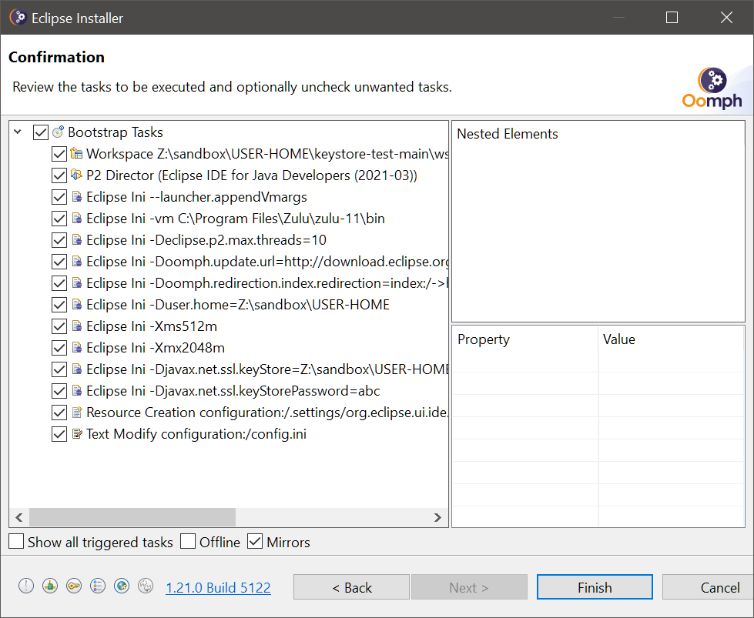Uncheck the Text Modify config.ini checkbox
The width and height of the screenshot is (754, 618).
59,434
